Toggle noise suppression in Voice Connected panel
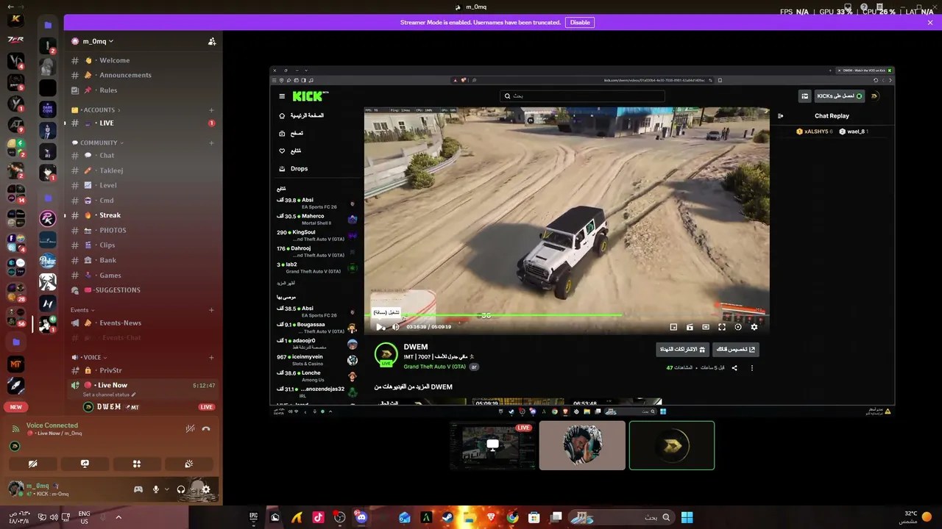The image size is (942, 529). [x=190, y=428]
